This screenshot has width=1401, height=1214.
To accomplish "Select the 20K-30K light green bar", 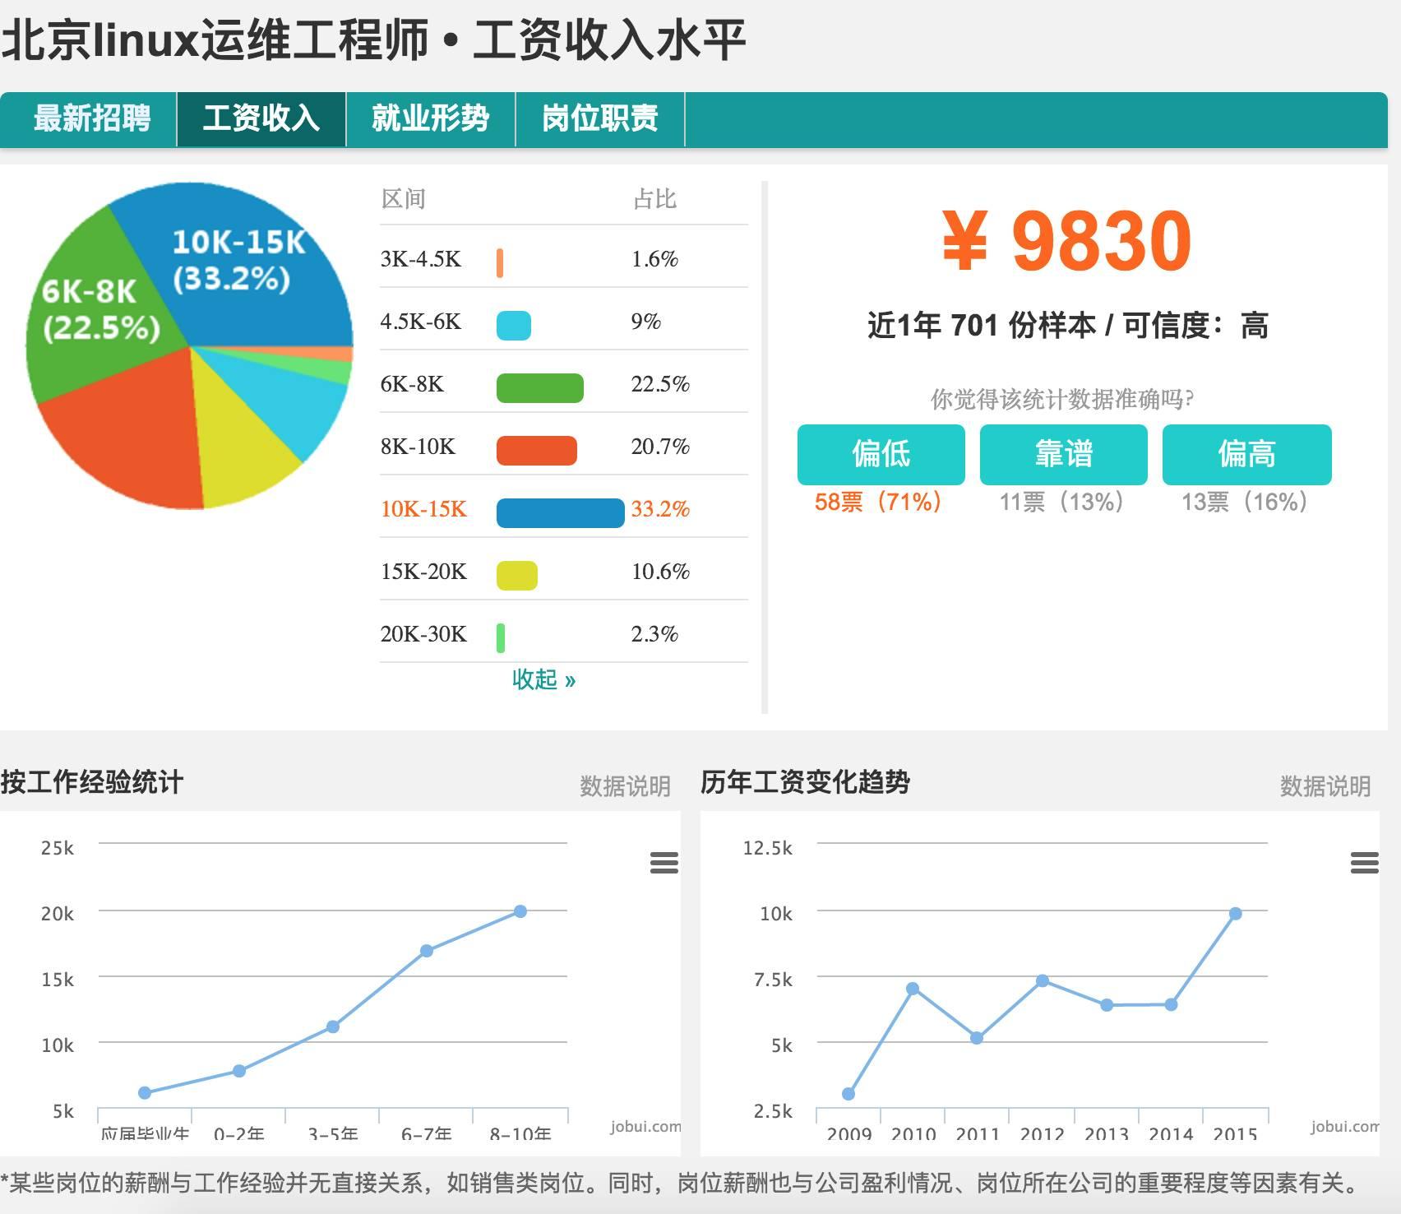I will pyautogui.click(x=501, y=637).
